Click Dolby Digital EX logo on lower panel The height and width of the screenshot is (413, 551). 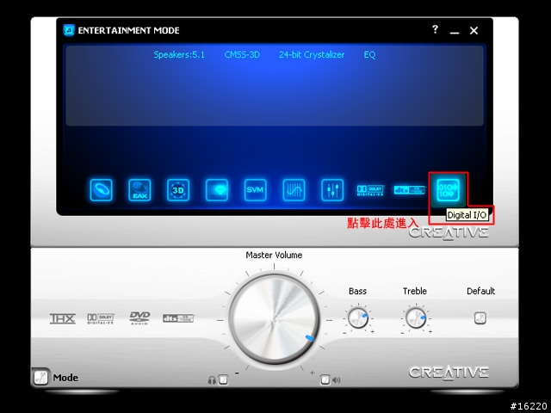point(101,318)
